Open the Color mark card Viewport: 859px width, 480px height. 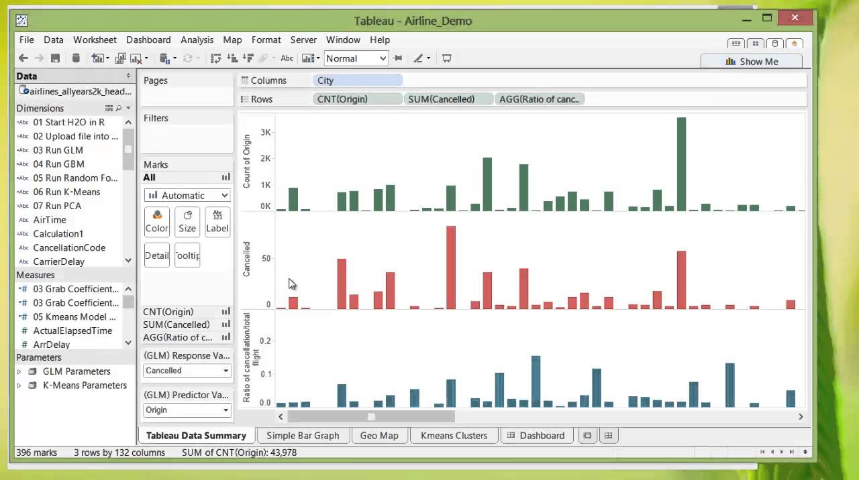[156, 221]
